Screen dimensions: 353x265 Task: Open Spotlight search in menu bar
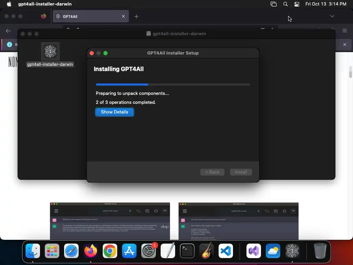tap(285, 4)
